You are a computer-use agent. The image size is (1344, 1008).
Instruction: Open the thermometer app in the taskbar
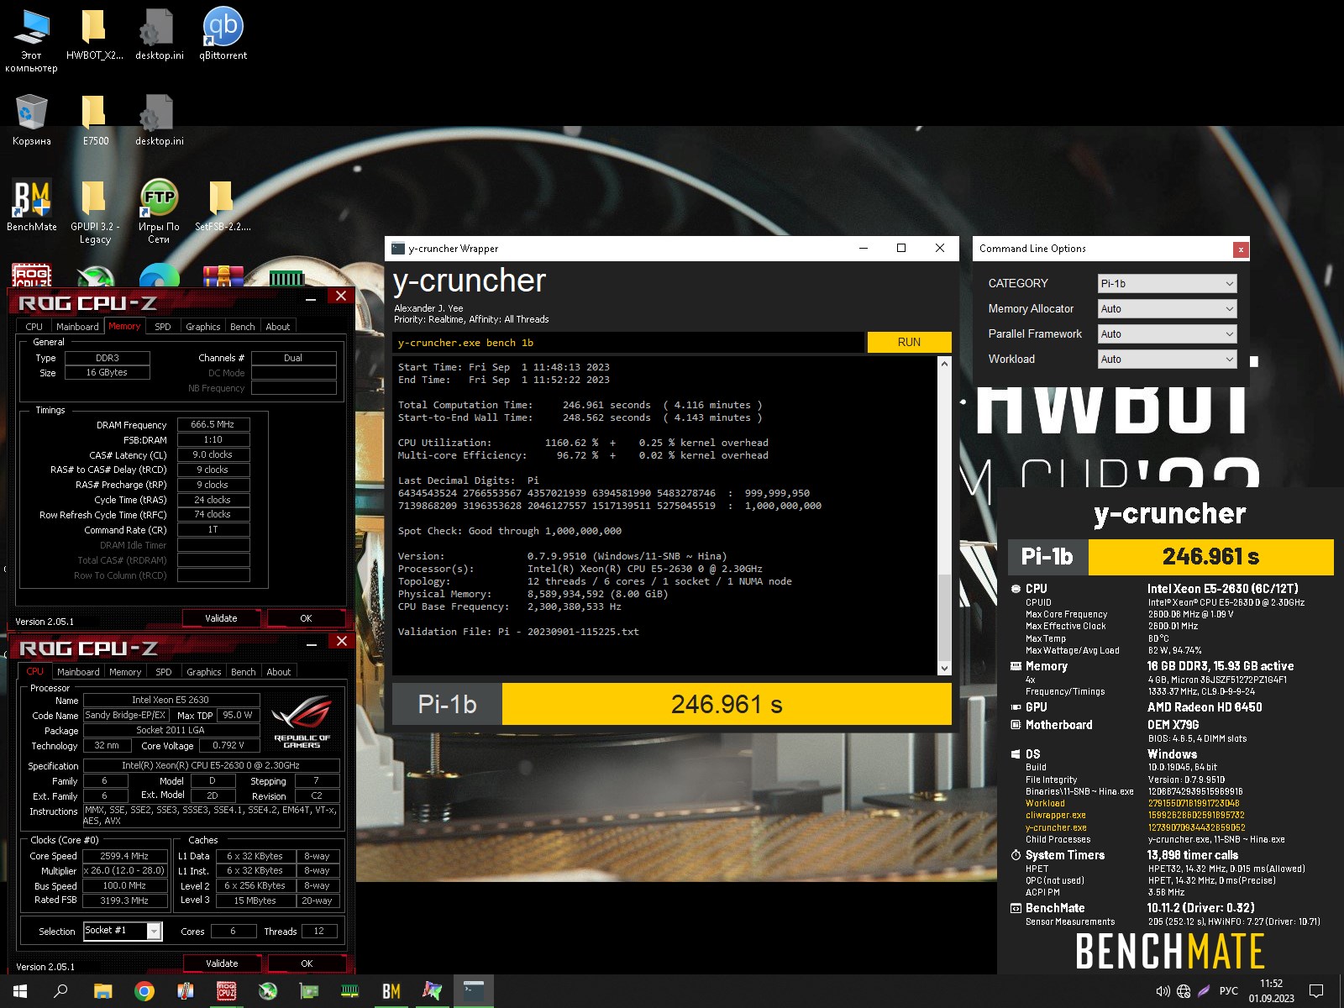(186, 991)
